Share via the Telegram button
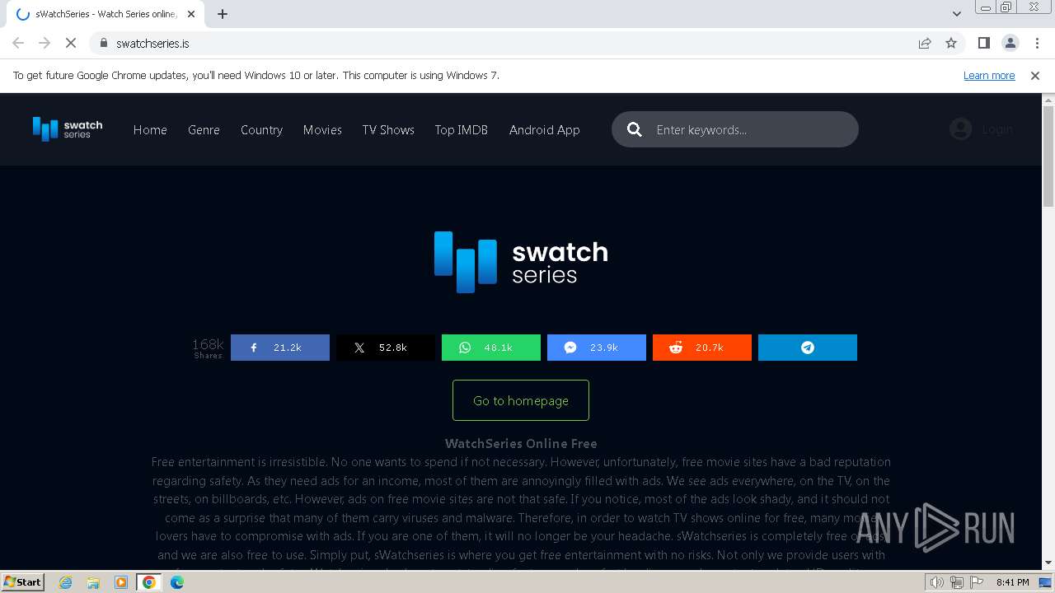The width and height of the screenshot is (1055, 593). coord(808,348)
